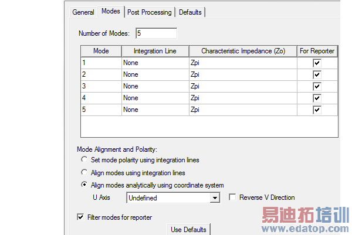Click the Integration Line column header
352x235 pixels.
(x=155, y=51)
